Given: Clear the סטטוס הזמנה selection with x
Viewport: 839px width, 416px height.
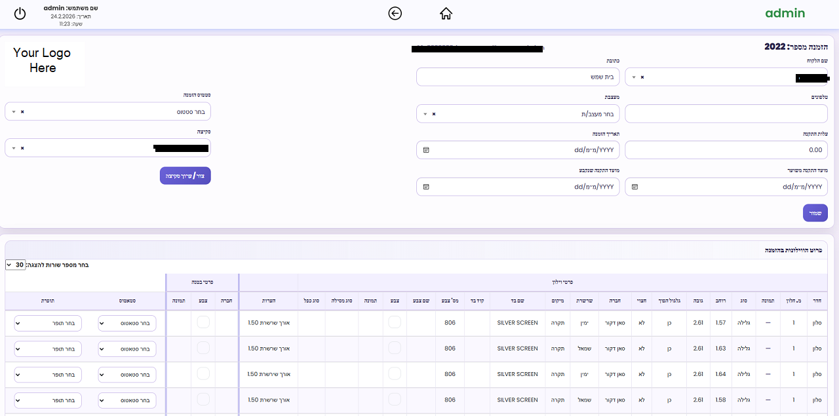Looking at the screenshot, I should (22, 111).
